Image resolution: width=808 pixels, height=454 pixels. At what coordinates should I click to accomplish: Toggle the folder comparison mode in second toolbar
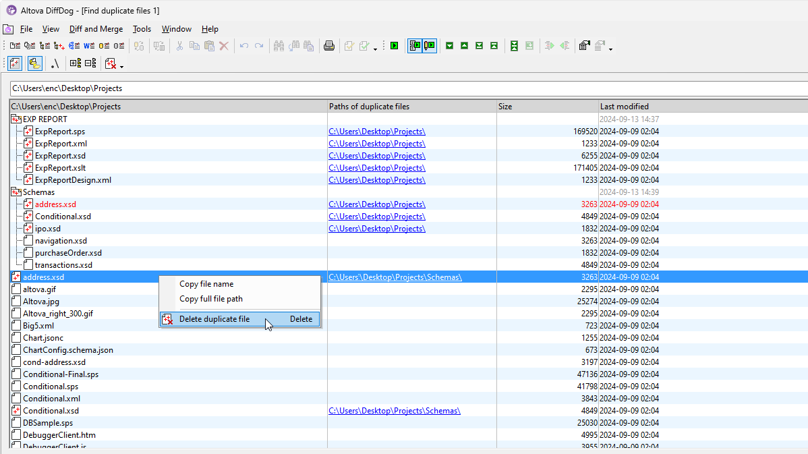(33, 63)
